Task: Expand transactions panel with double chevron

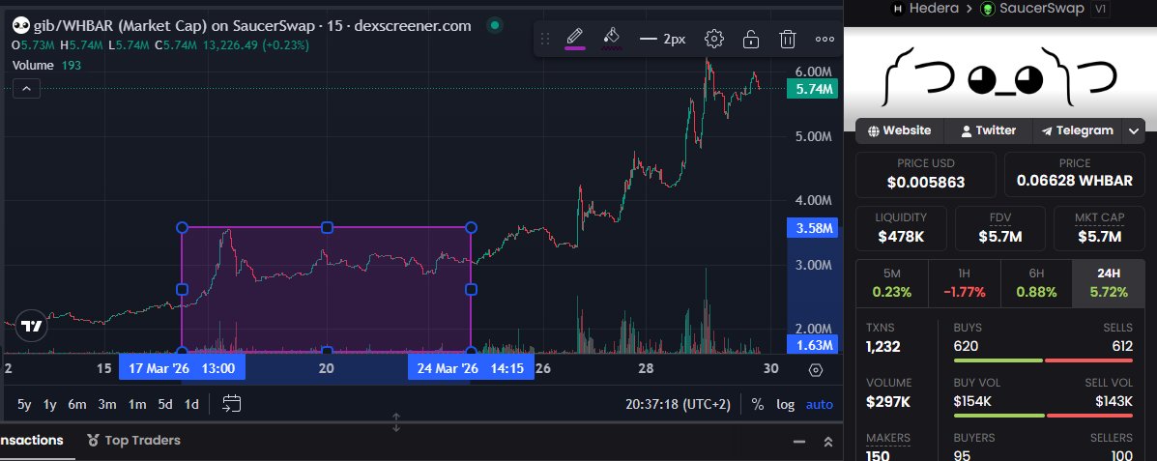Action: click(x=828, y=442)
